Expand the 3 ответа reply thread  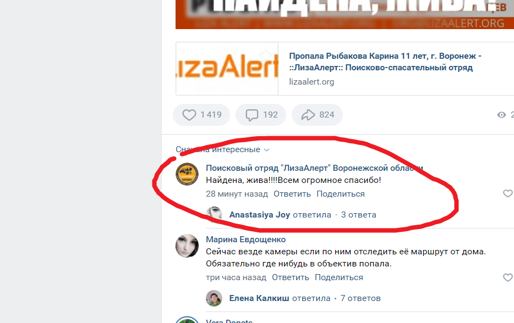pos(359,215)
